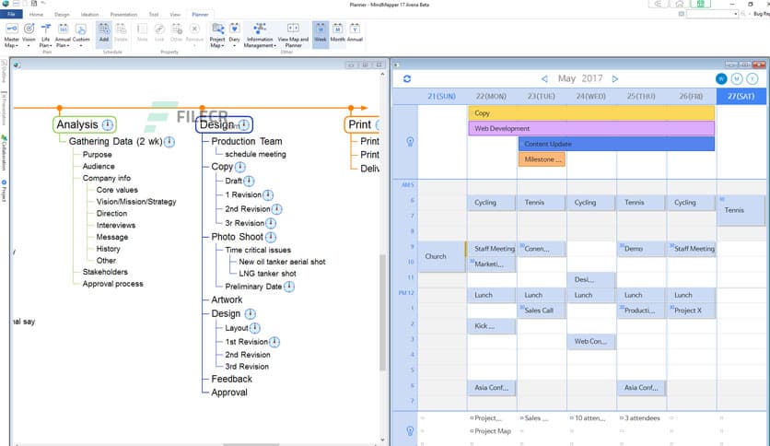Go to next week with right arrow
Viewport: 770px width, 446px height.
(615, 79)
